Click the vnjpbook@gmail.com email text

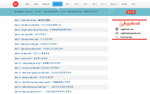pos(130,33)
